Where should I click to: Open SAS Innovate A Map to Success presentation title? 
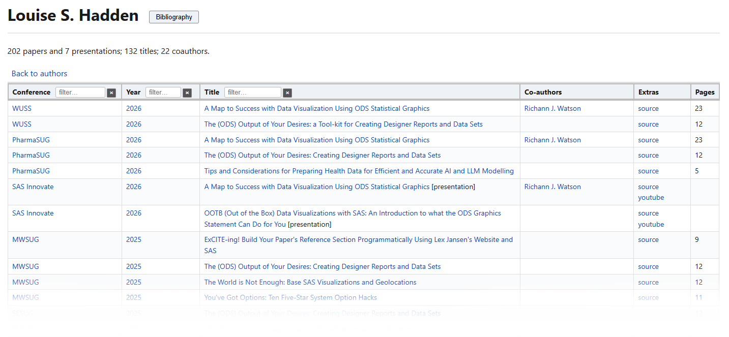[317, 187]
